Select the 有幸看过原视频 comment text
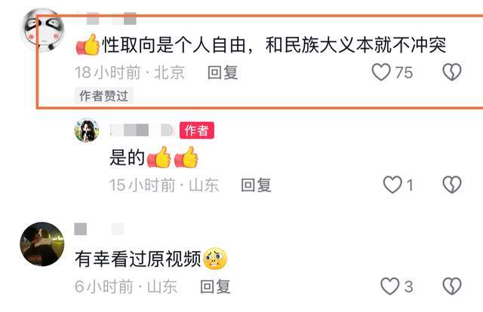This screenshot has height=312, width=483. click(138, 258)
